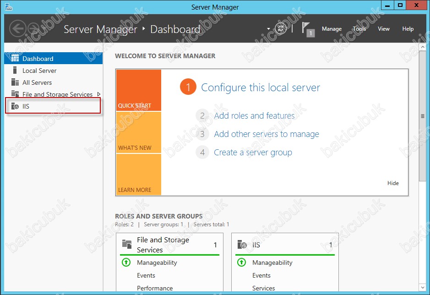Click the step 3 number circle
Viewport: 430px width, 295px height.
click(x=202, y=134)
